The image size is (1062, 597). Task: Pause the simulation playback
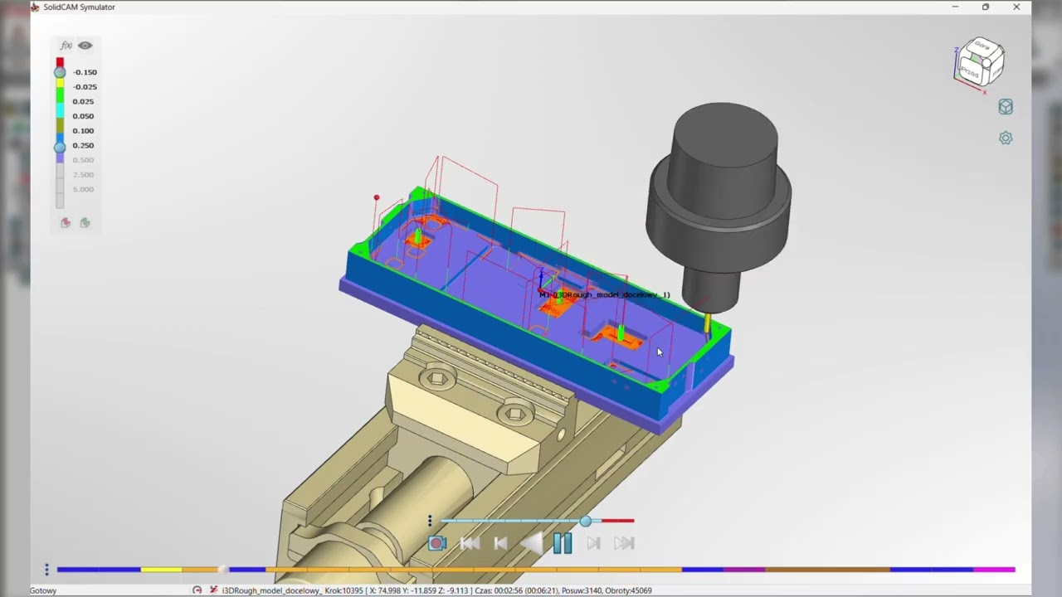(563, 544)
